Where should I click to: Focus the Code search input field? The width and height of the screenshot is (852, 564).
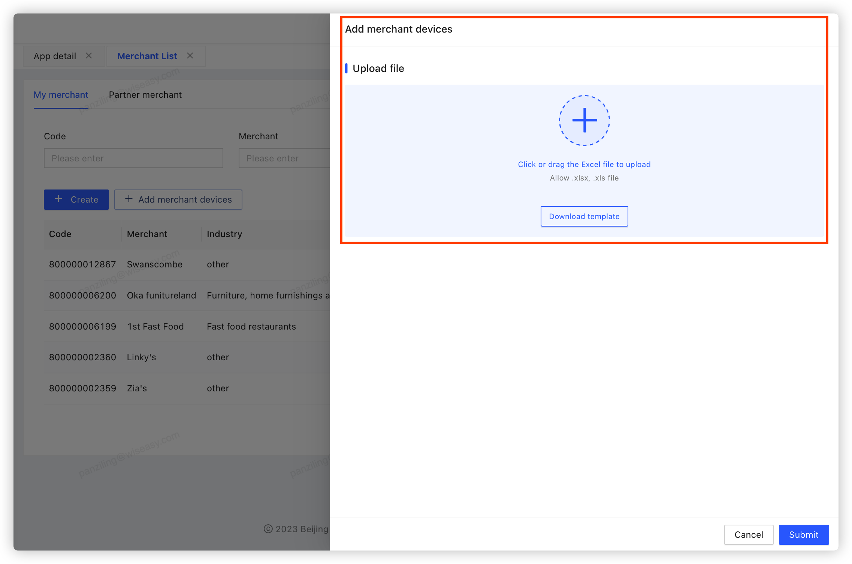click(133, 158)
